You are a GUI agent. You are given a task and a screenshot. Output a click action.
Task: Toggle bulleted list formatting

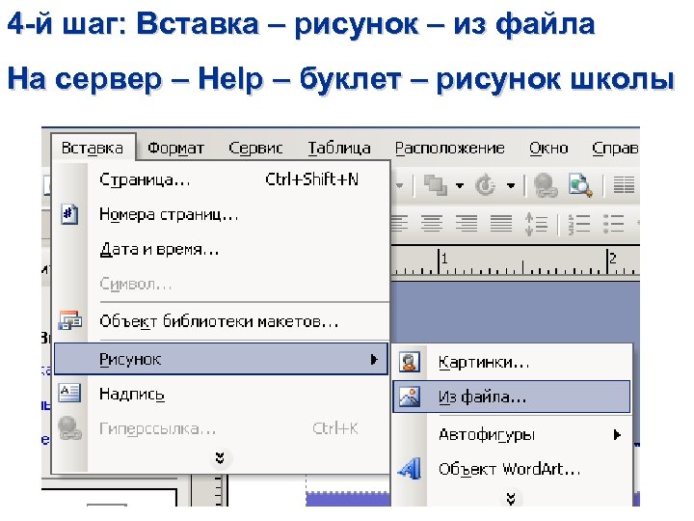[x=613, y=223]
